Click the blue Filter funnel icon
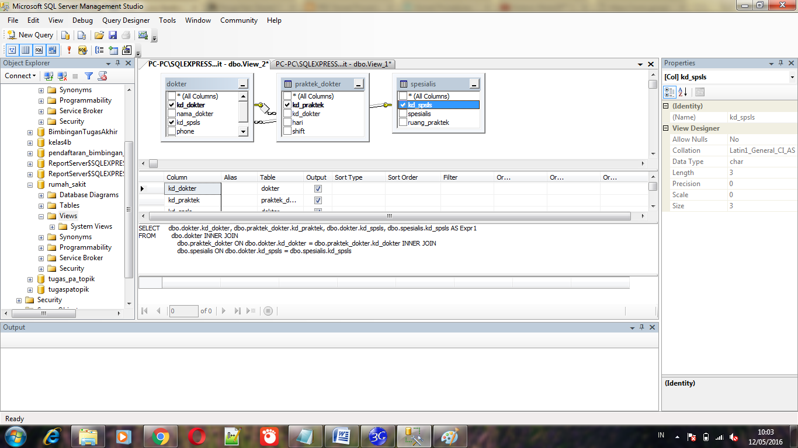The width and height of the screenshot is (798, 448). click(89, 76)
